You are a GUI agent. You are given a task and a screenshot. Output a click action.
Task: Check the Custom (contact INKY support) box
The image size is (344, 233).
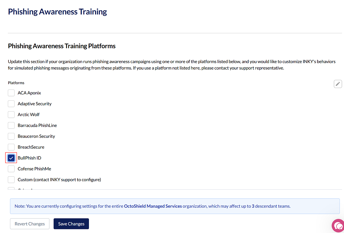coord(11,180)
